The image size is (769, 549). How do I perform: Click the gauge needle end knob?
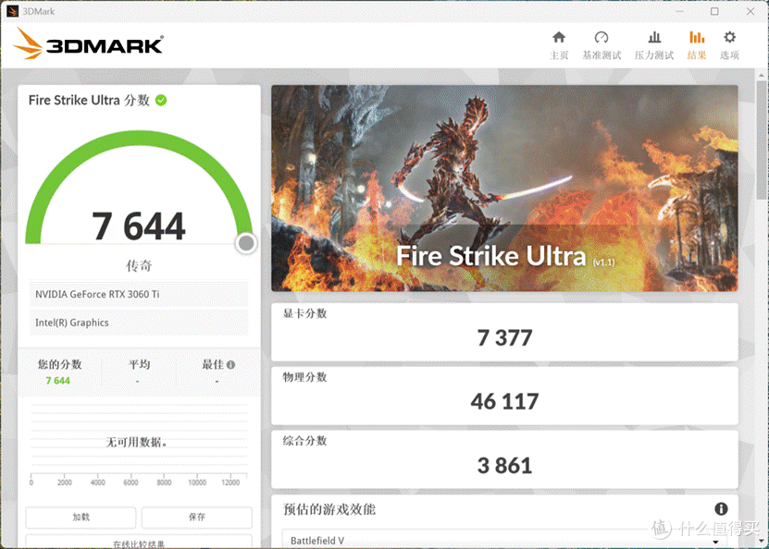click(246, 243)
